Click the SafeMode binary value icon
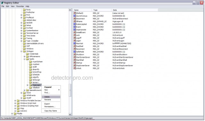Viewport: 205px width, 121px height. pos(75,52)
